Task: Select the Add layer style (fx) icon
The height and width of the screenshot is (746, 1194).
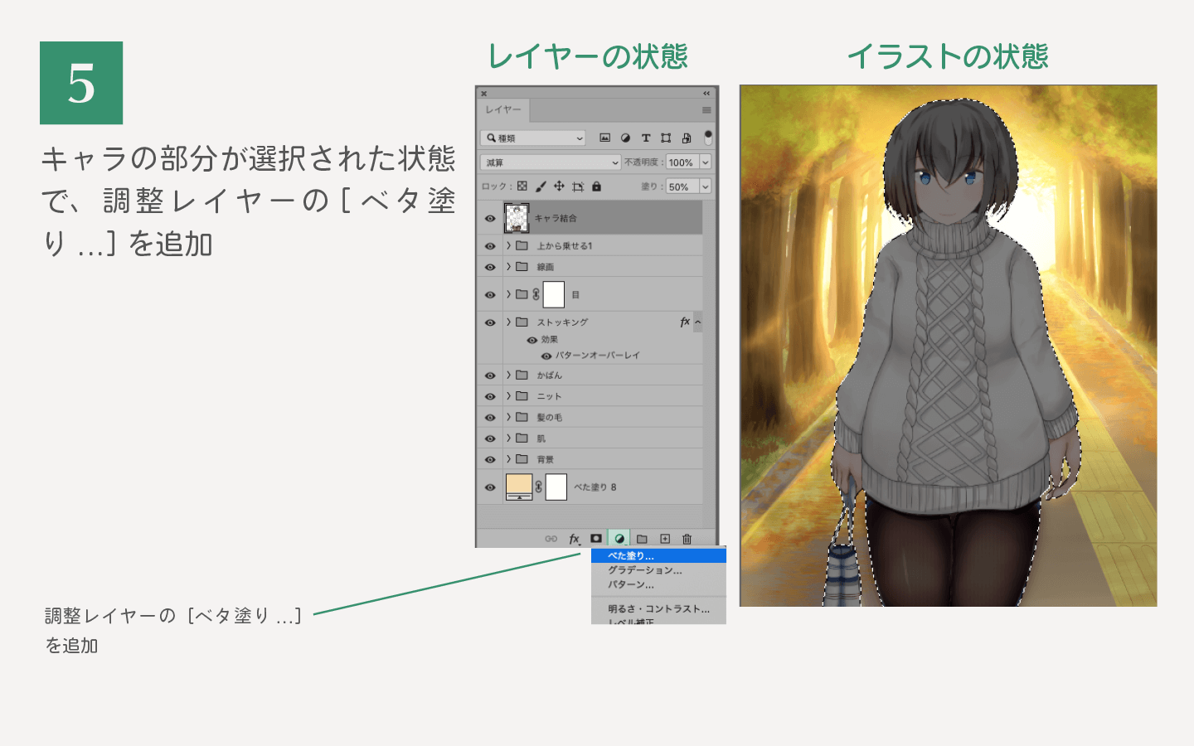Action: 575,539
